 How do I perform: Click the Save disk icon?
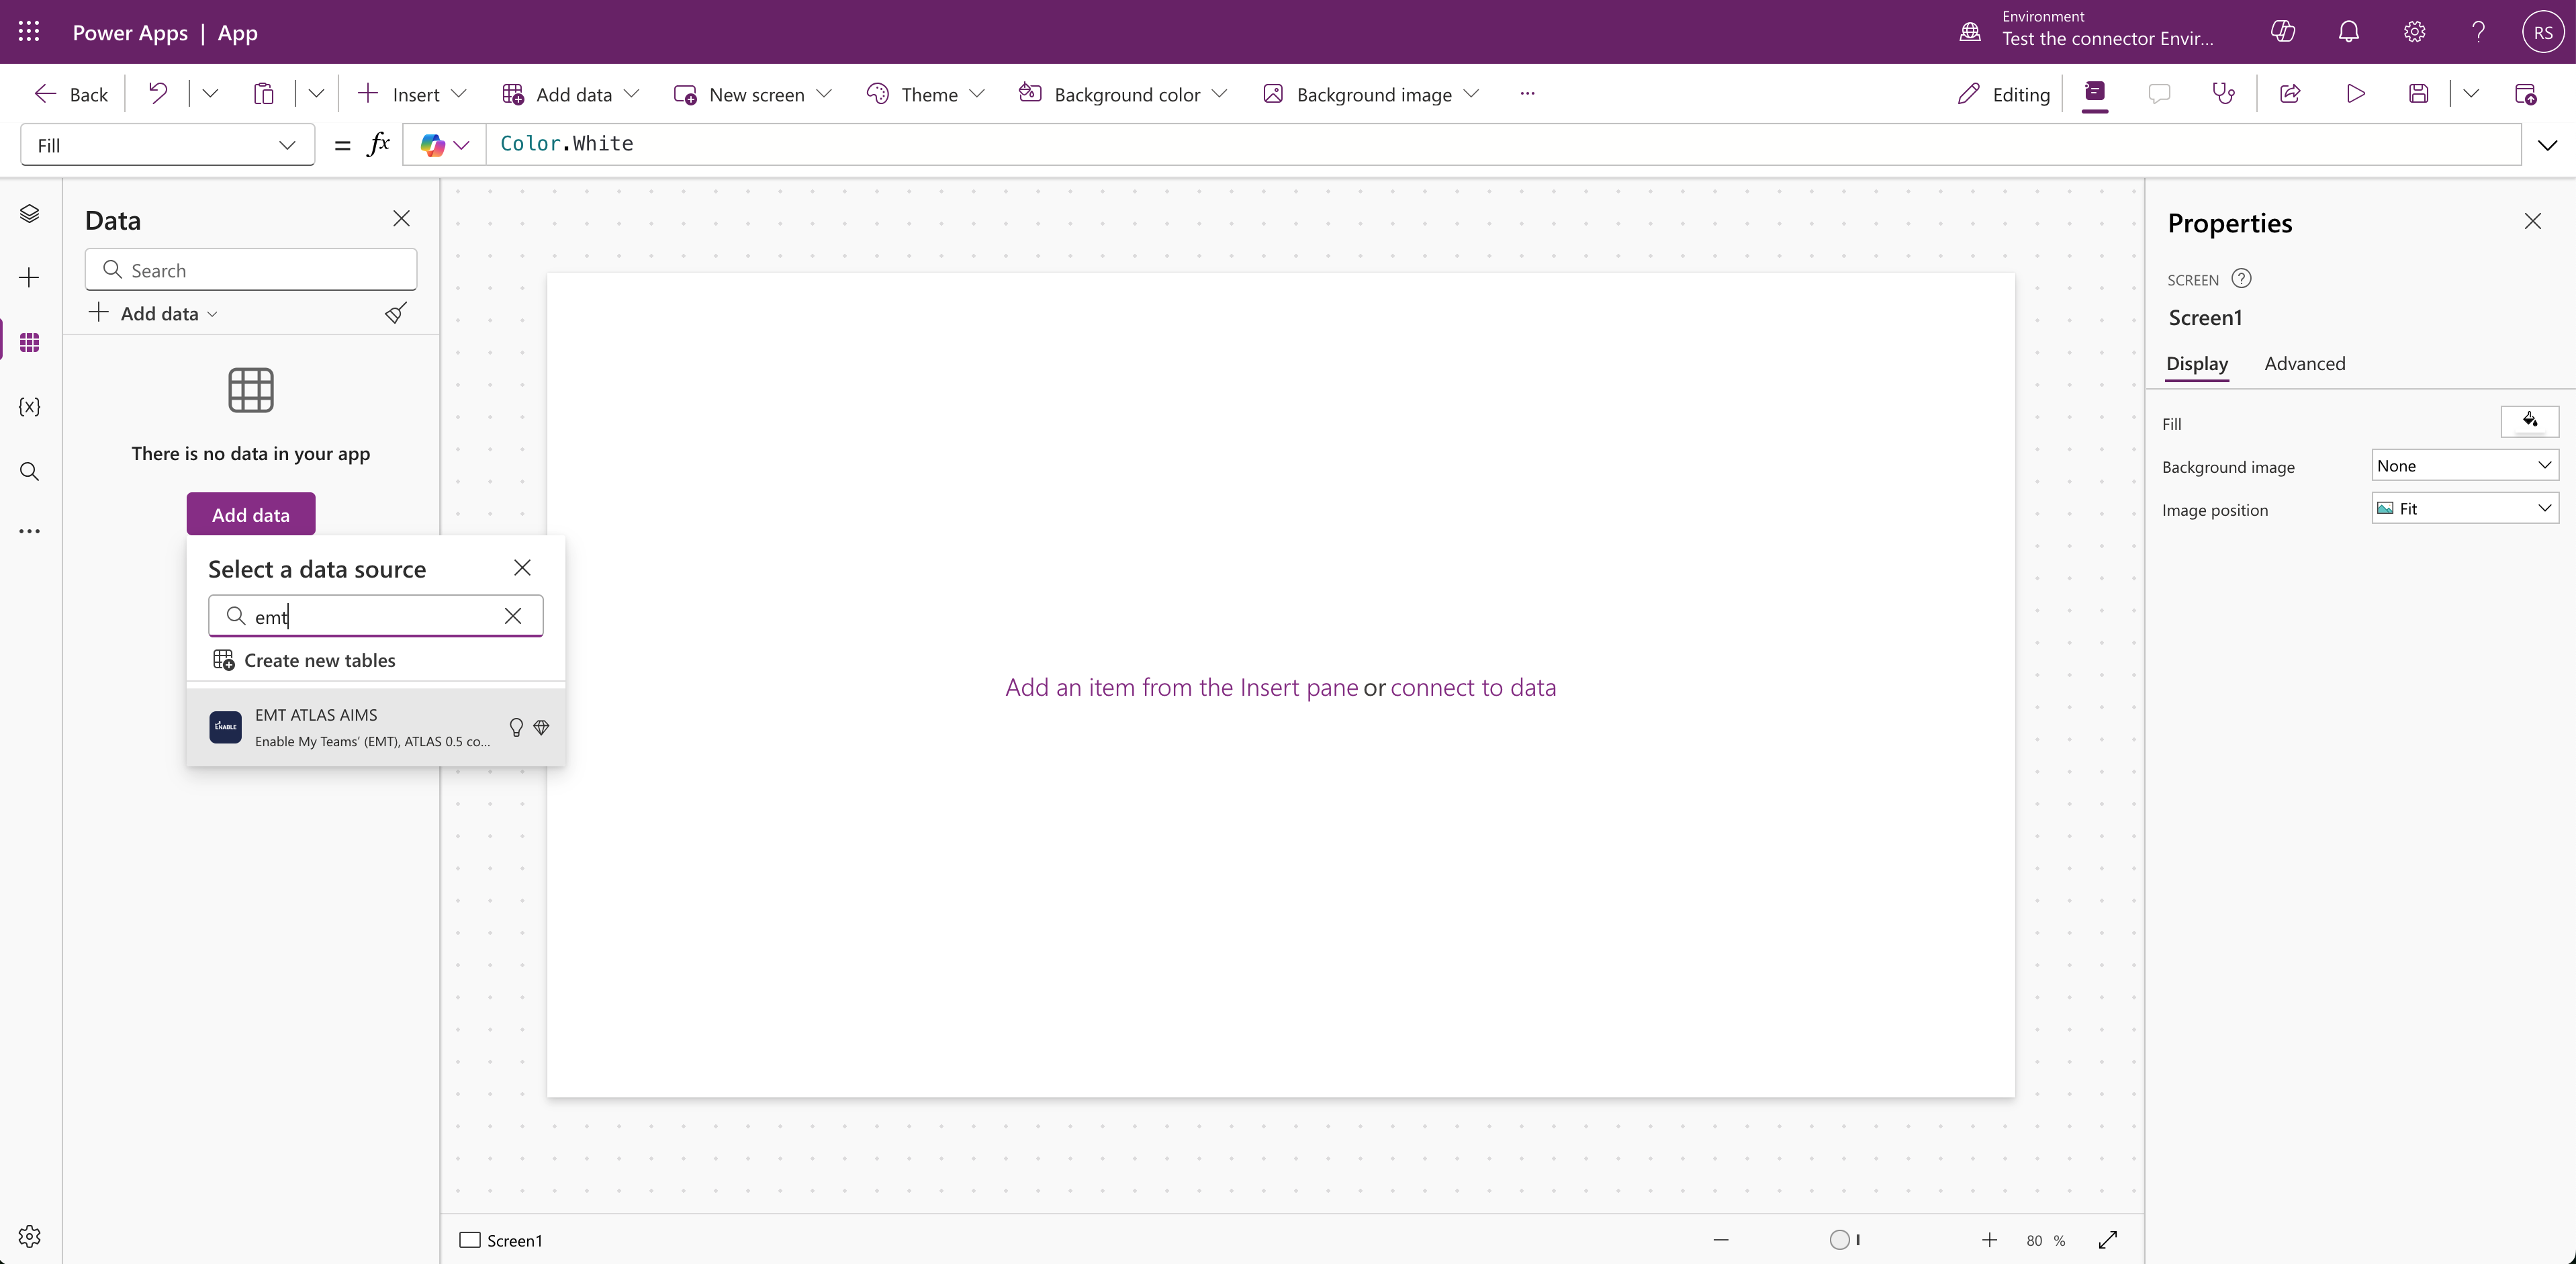coord(2418,94)
